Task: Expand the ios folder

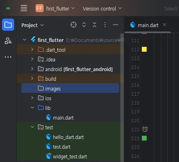Action: 32,98
